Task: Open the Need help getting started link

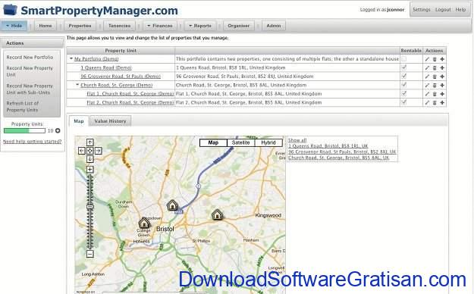Action: pyautogui.click(x=32, y=142)
